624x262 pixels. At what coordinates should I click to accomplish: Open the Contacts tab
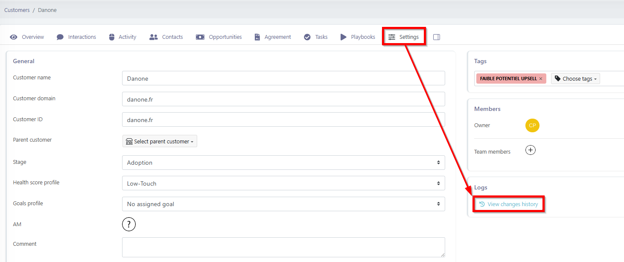[x=166, y=37]
